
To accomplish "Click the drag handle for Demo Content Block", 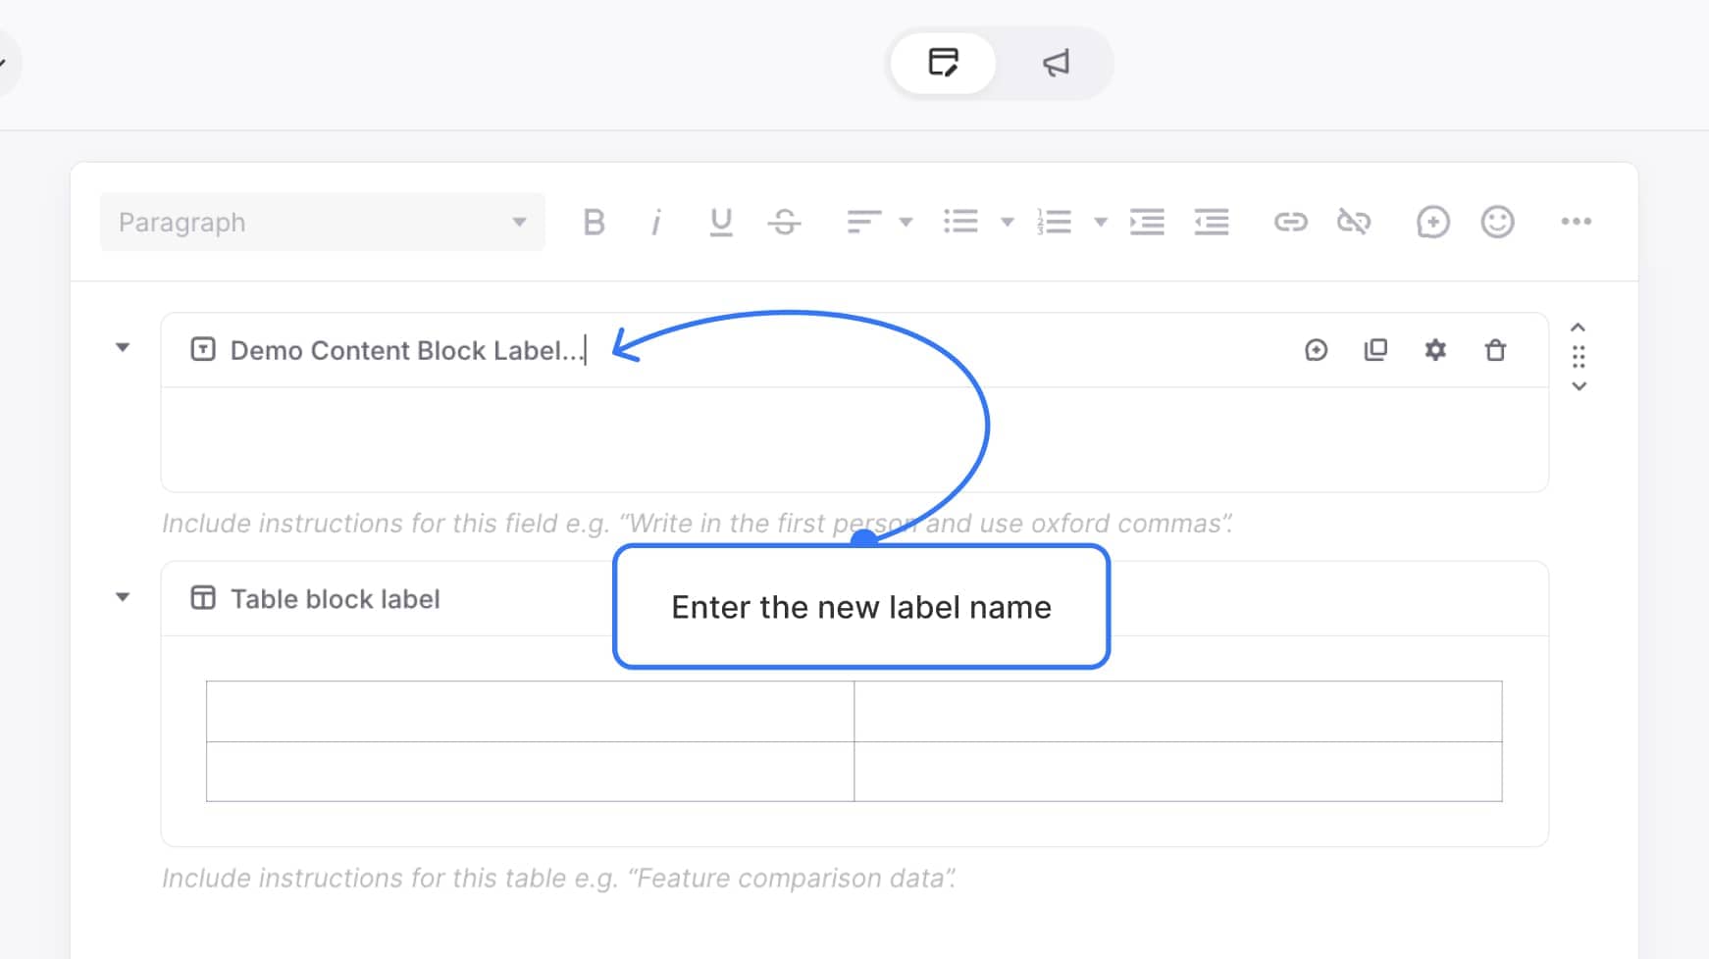I will tap(1579, 357).
